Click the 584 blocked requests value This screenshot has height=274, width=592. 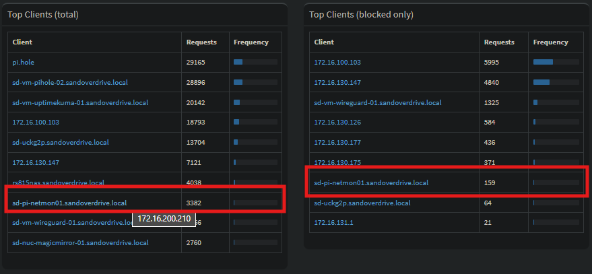[x=490, y=123]
